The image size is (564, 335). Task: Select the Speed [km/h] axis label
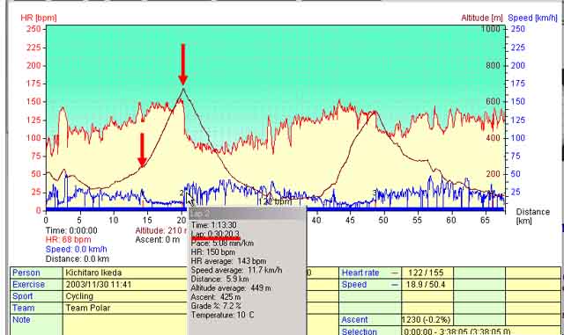pos(532,18)
